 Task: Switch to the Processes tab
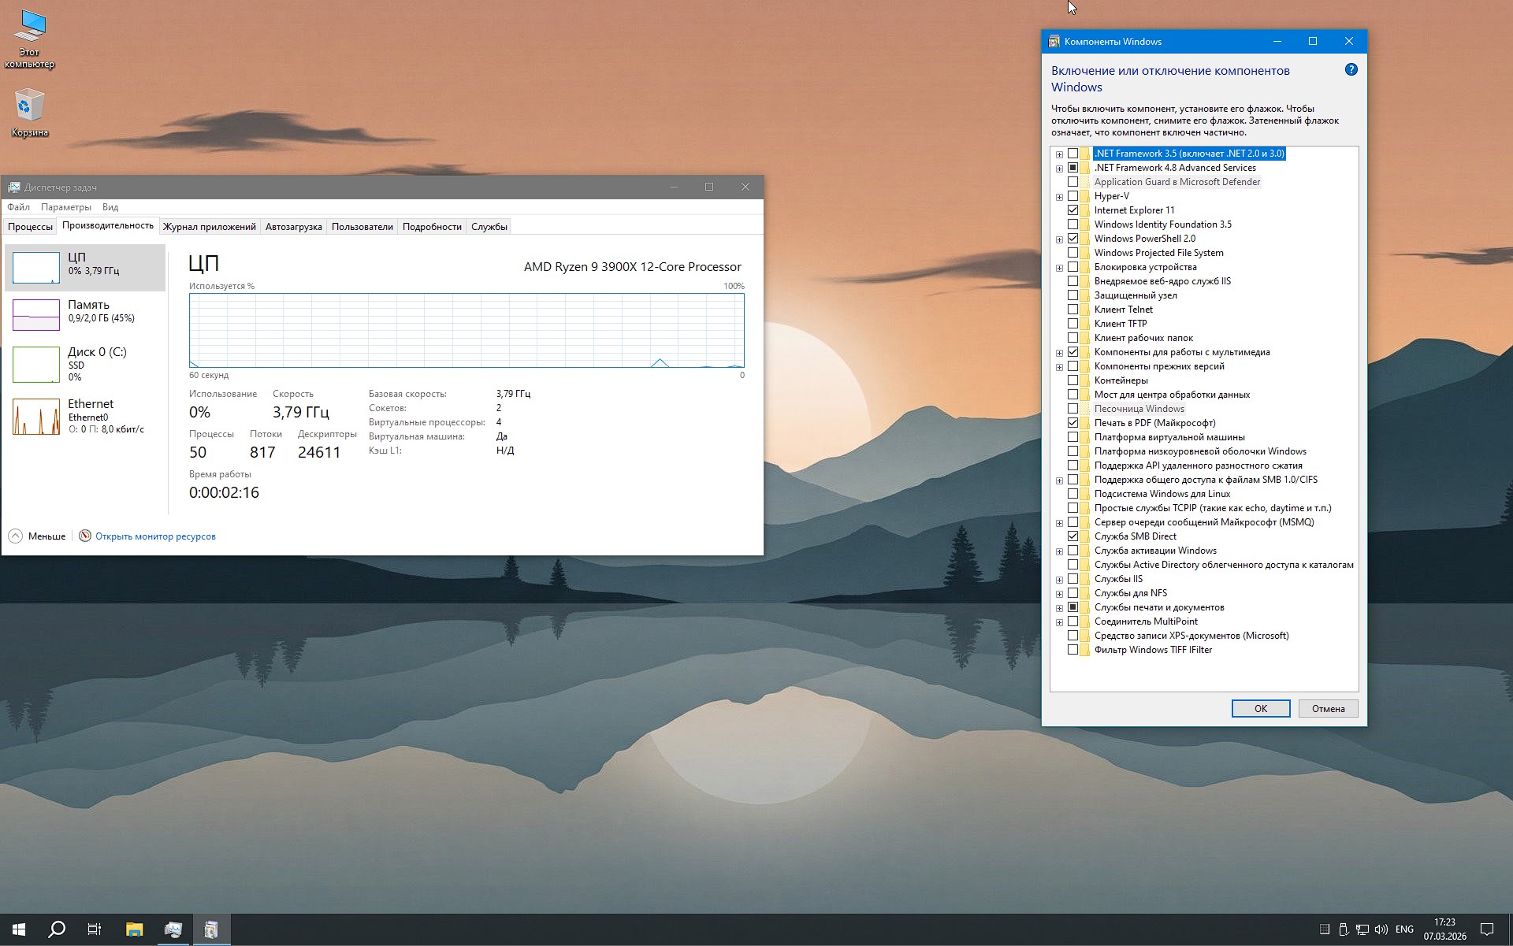click(30, 227)
